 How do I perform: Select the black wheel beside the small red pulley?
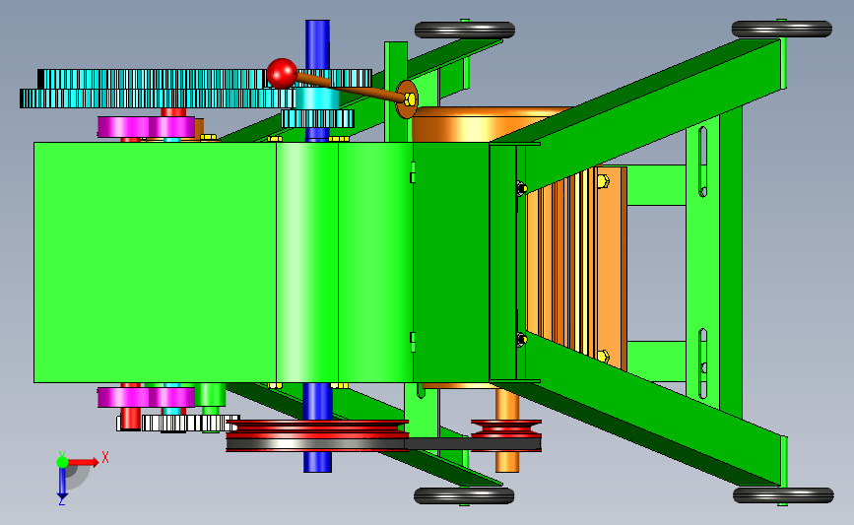(x=464, y=495)
